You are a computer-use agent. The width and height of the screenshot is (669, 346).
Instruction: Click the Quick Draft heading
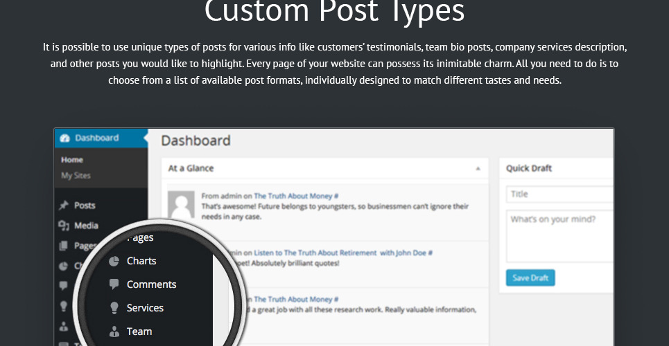(529, 168)
